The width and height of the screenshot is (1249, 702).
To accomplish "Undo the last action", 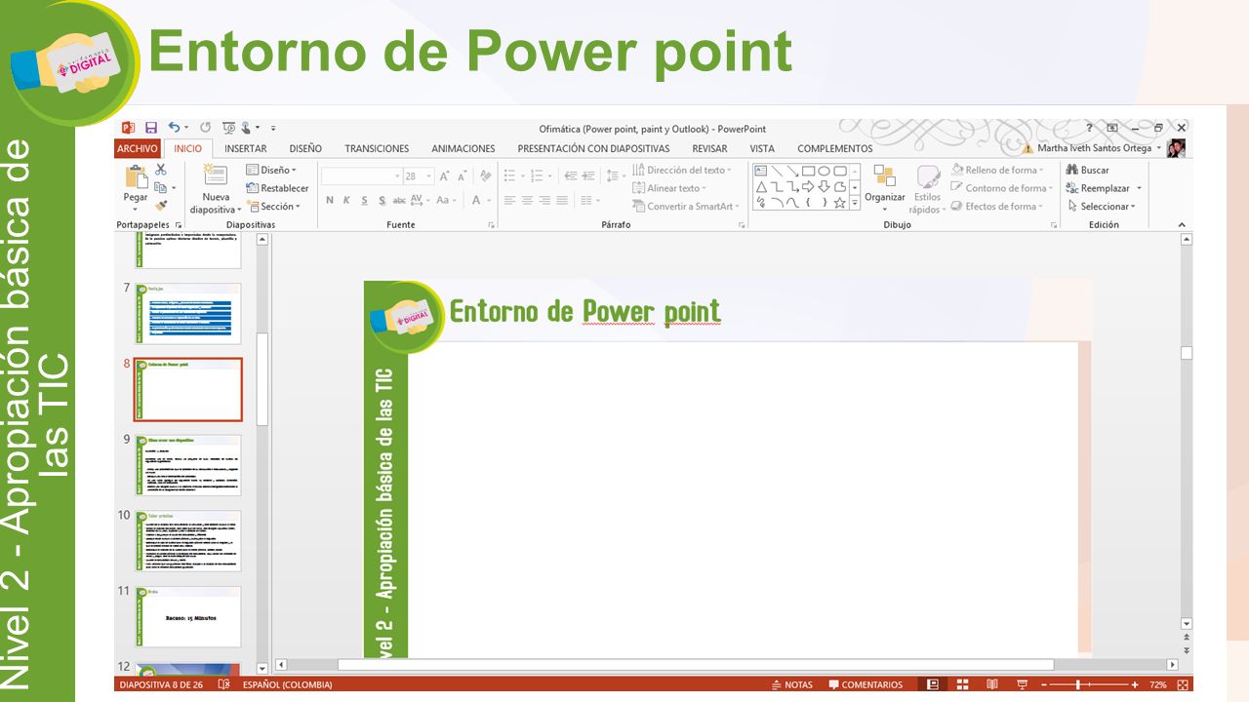I will click(175, 128).
